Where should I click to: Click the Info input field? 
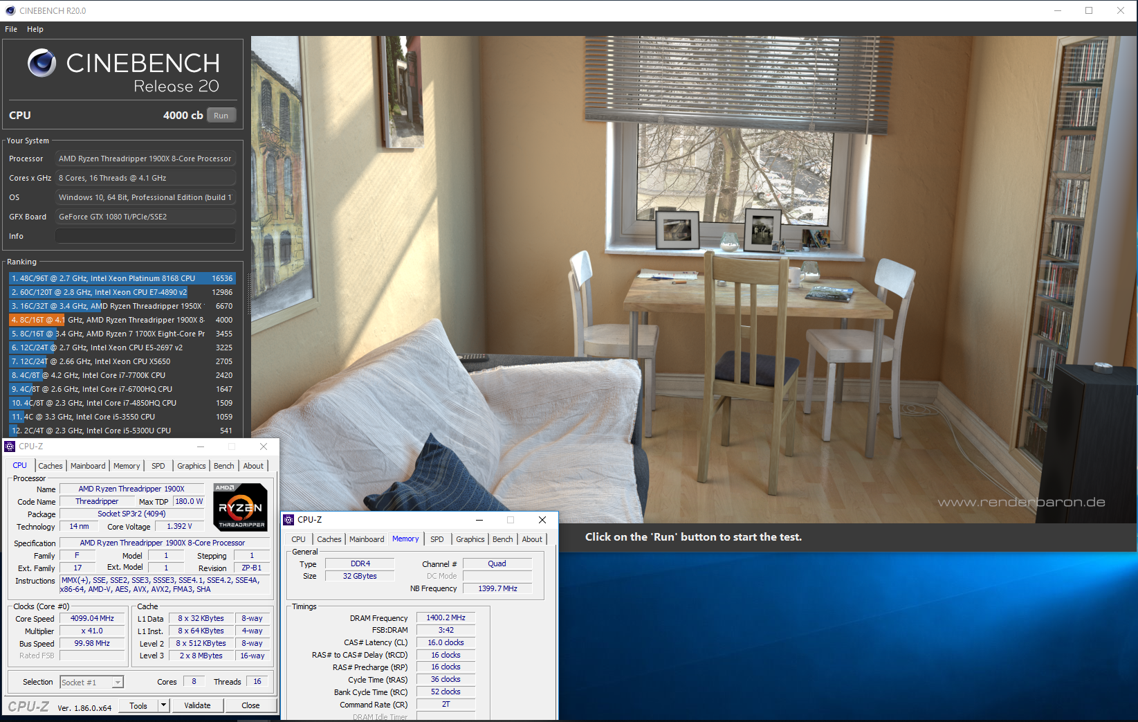click(145, 236)
